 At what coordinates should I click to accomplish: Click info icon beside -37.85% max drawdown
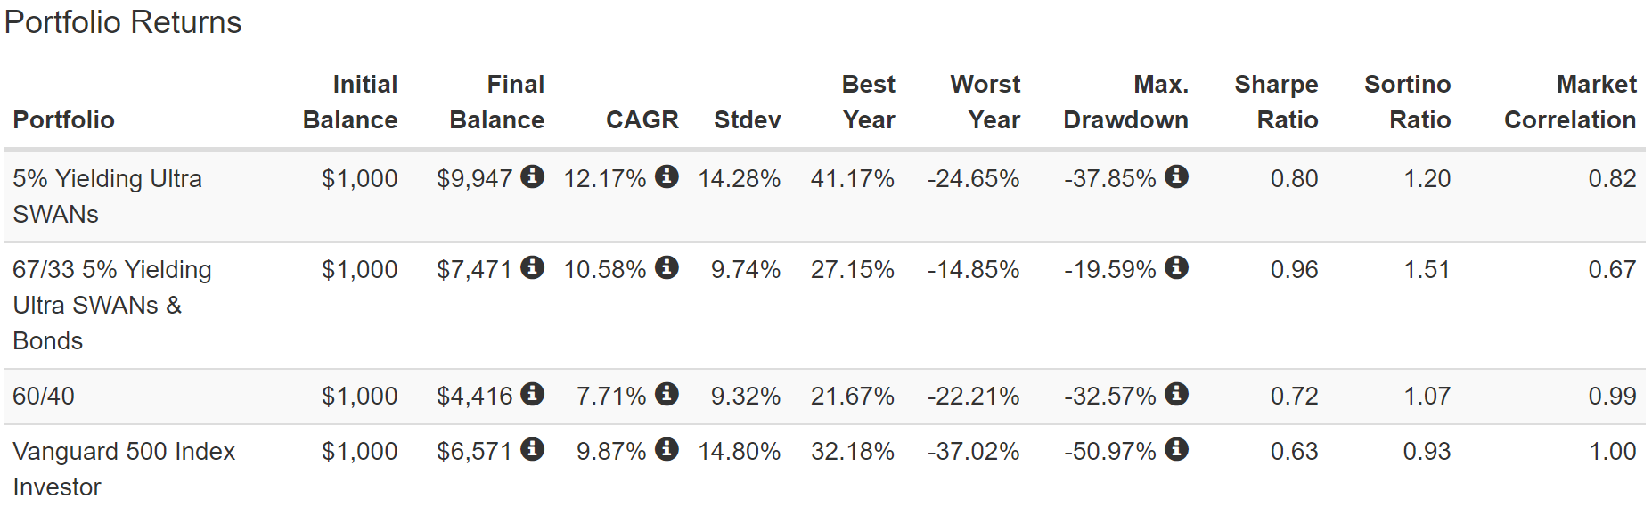[1176, 176]
